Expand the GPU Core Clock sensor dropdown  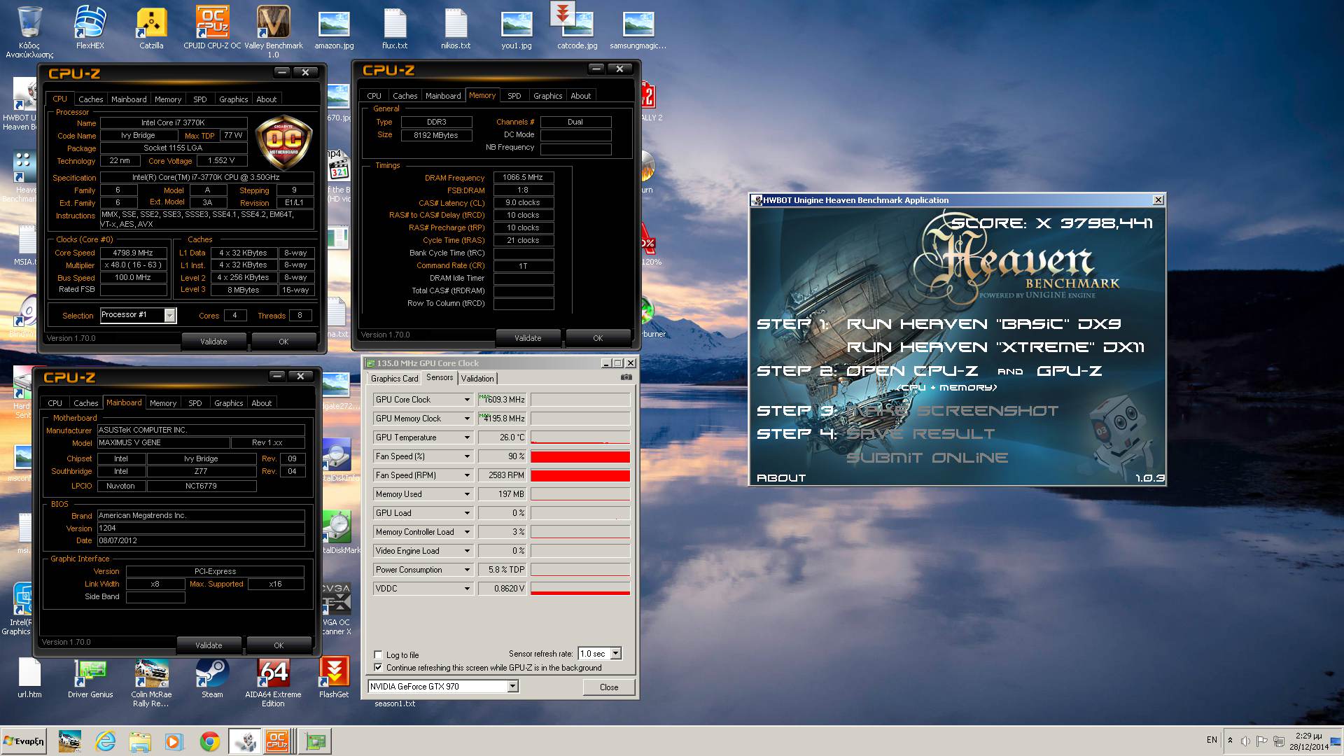pyautogui.click(x=467, y=400)
